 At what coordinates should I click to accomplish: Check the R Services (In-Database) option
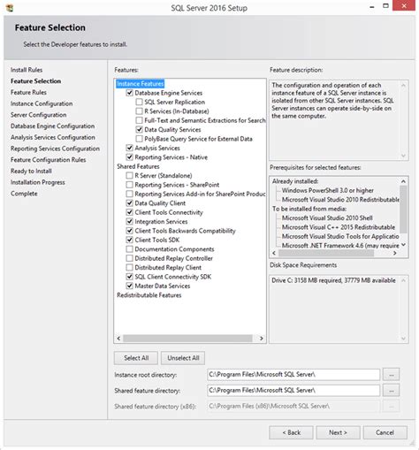139,111
